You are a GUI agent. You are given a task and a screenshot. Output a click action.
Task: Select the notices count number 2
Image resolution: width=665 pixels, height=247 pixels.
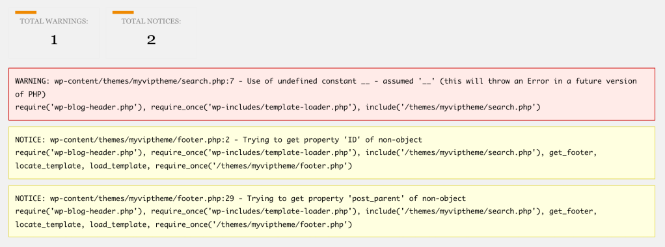tap(152, 40)
